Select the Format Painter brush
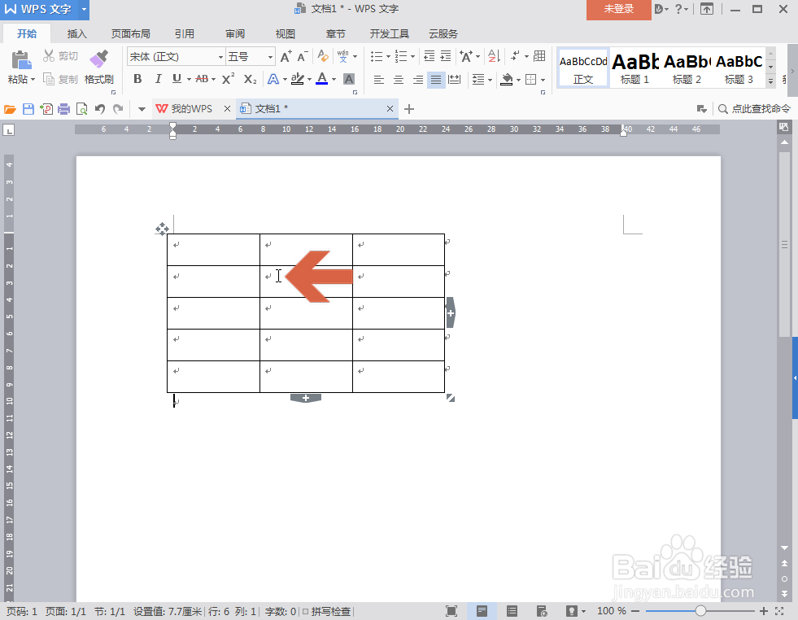Viewport: 798px width, 620px height. tap(98, 59)
